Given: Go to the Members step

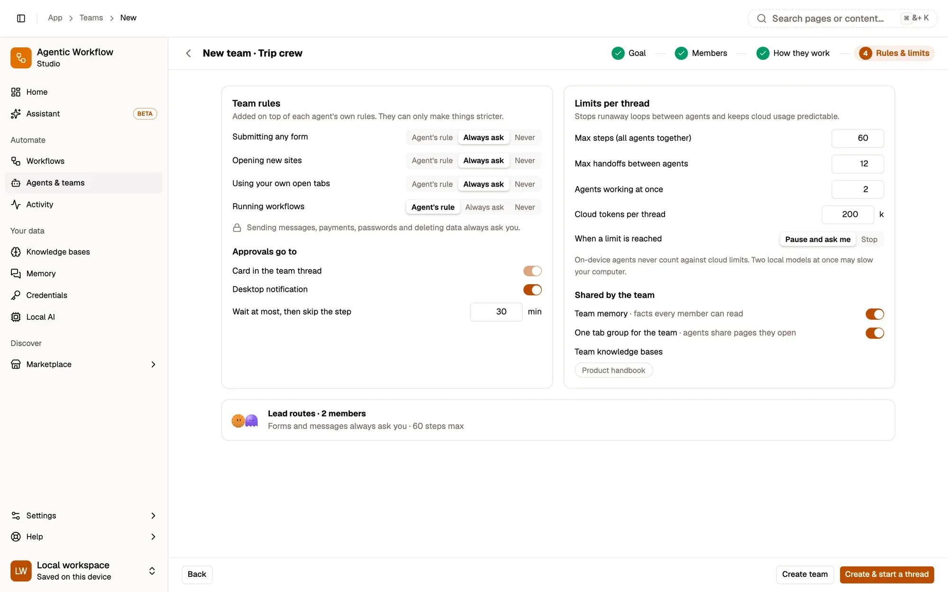Looking at the screenshot, I should click(701, 53).
